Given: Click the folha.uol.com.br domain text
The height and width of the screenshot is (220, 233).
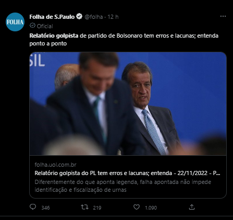Looking at the screenshot, I should pos(55,165).
